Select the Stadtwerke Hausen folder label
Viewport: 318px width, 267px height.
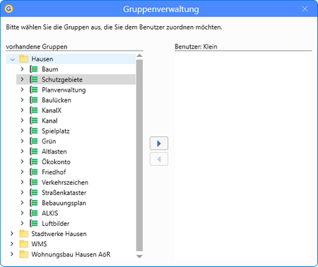[59, 234]
